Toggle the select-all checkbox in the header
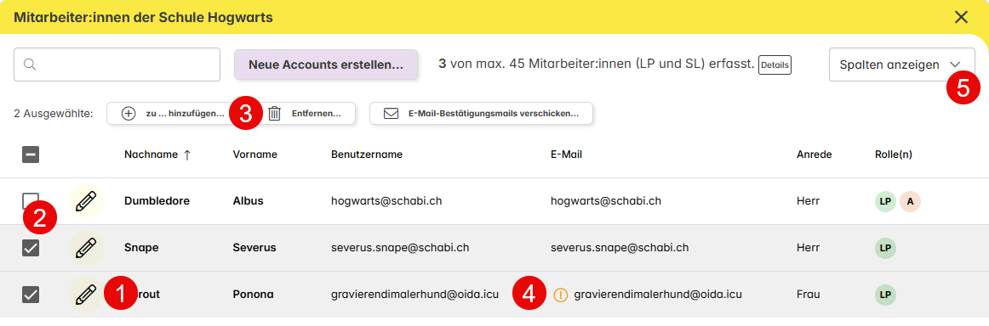Image resolution: width=989 pixels, height=326 pixels. 31,155
